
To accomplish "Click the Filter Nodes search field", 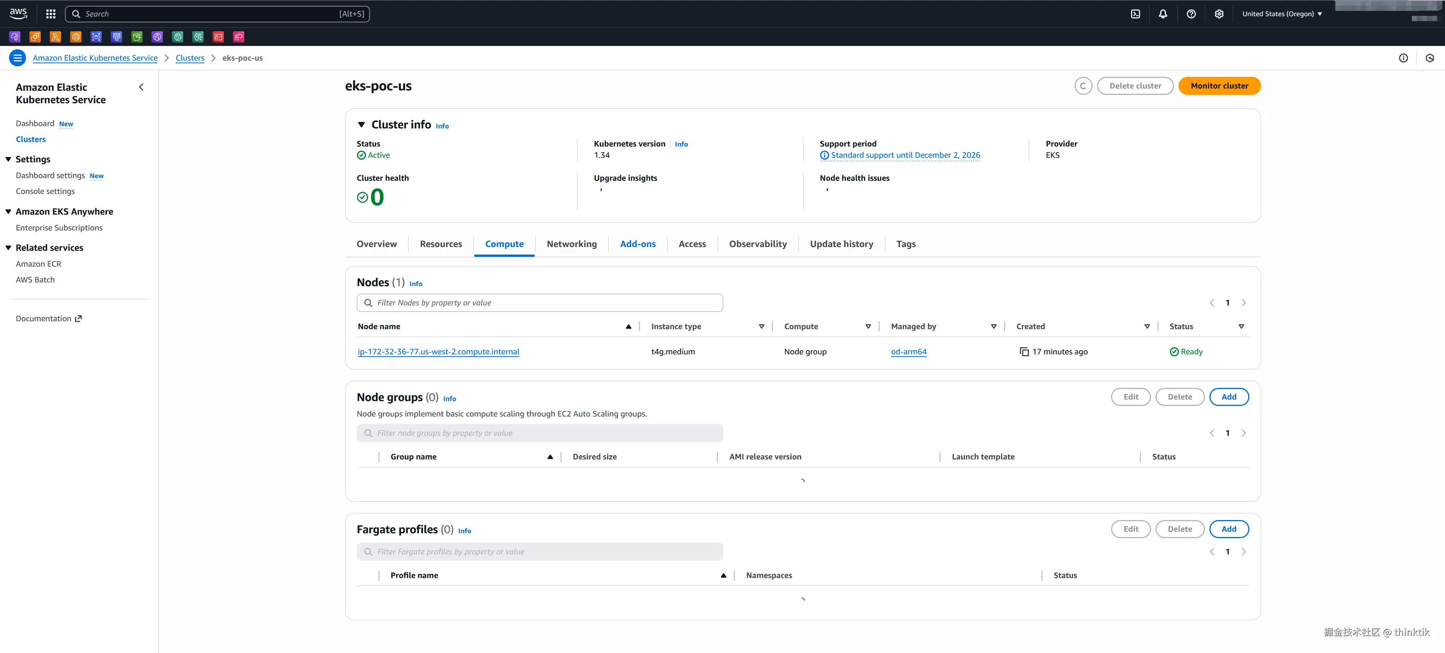I will tap(540, 303).
